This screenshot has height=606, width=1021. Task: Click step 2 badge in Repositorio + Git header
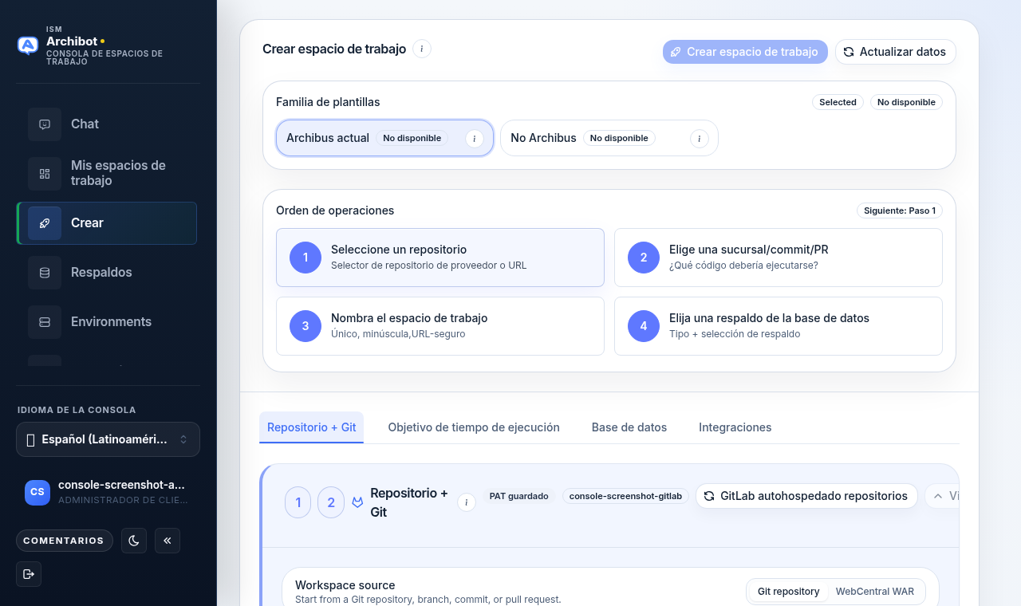pyautogui.click(x=331, y=502)
